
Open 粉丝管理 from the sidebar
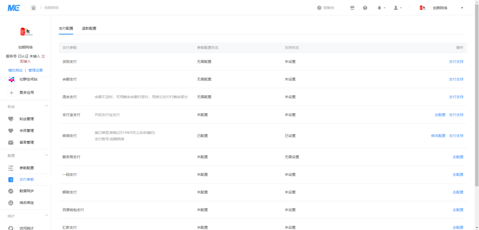[x=27, y=119]
